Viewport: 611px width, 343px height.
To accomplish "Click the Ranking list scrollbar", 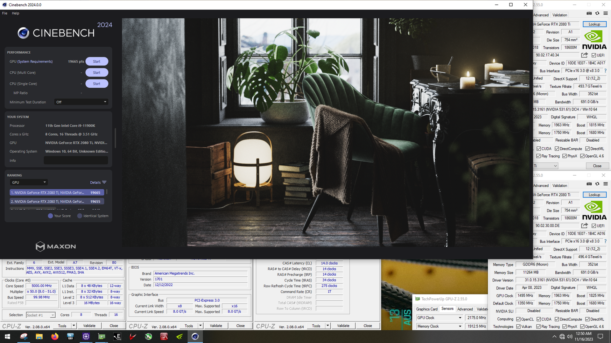I will 107,192.
